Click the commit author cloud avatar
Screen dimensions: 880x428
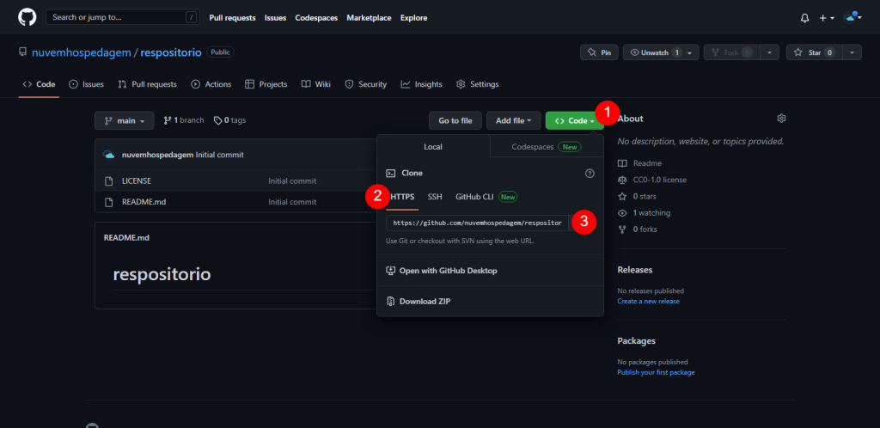tap(109, 154)
